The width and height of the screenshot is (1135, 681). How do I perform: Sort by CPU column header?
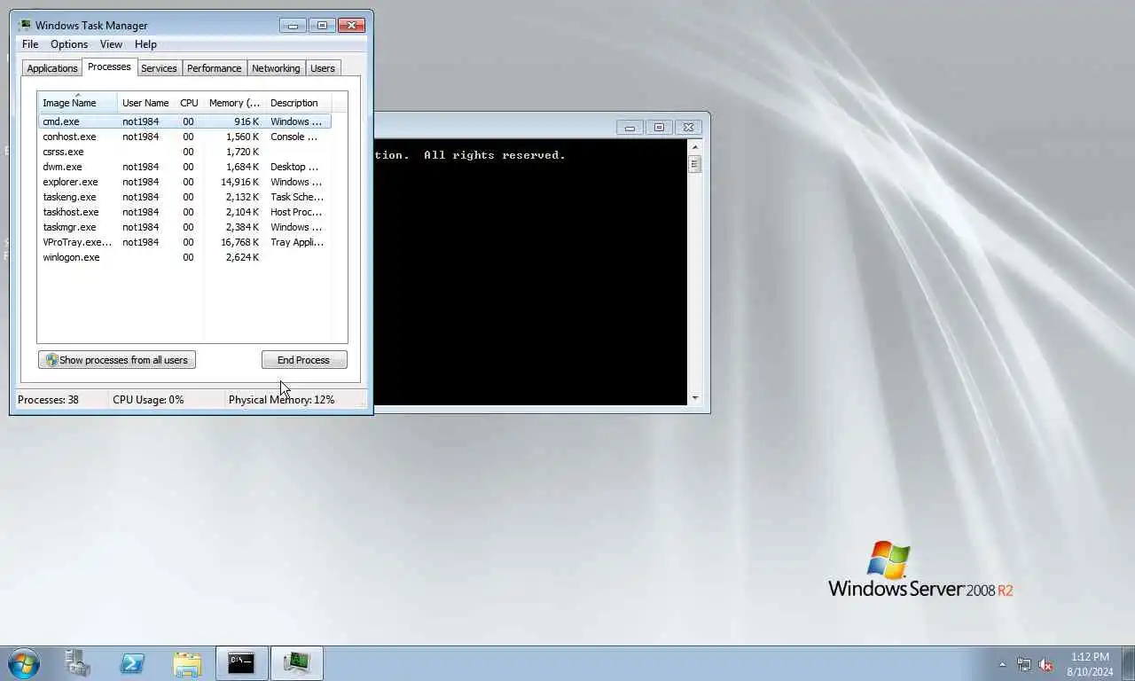coord(189,103)
